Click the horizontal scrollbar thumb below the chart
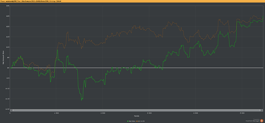The width and height of the screenshot is (265, 123). (x=136, y=110)
